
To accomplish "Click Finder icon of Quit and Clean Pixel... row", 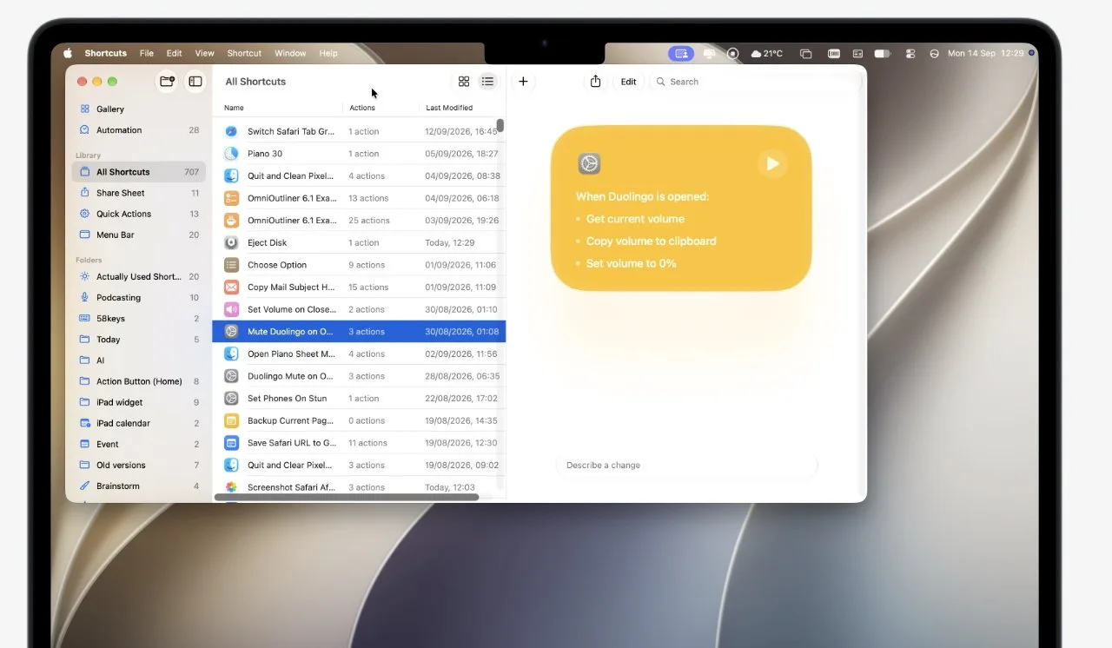I will [231, 175].
